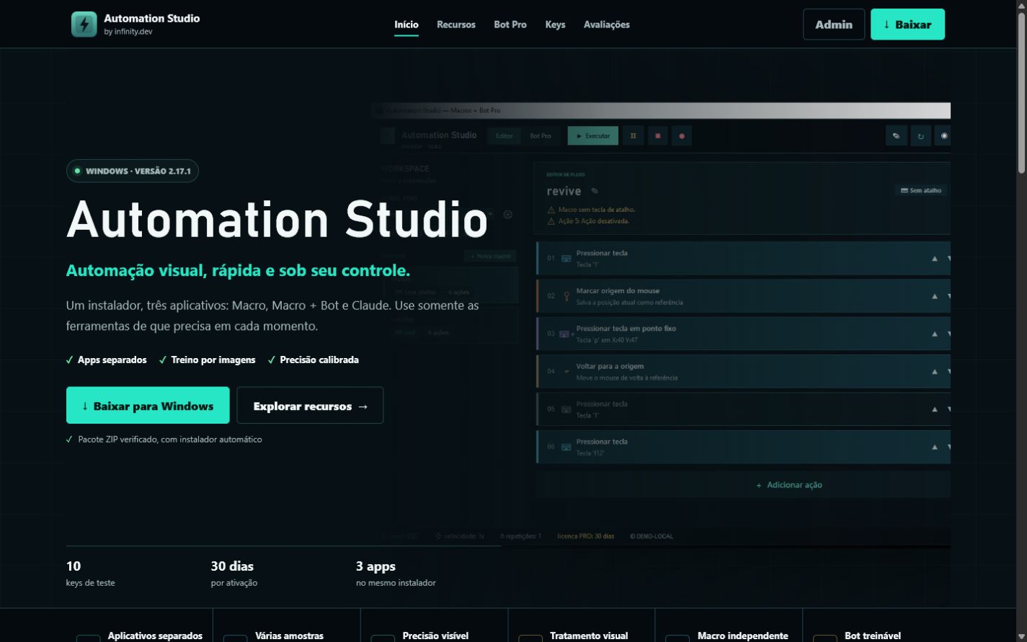Viewport: 1027px width, 642px height.
Task: Move Pressionar tecla em ponto fixo up
Action: point(935,334)
